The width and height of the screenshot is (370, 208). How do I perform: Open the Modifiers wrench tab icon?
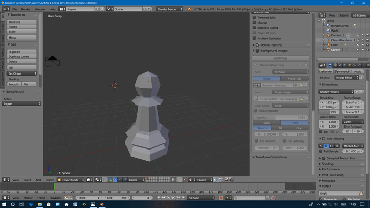pyautogui.click(x=359, y=65)
